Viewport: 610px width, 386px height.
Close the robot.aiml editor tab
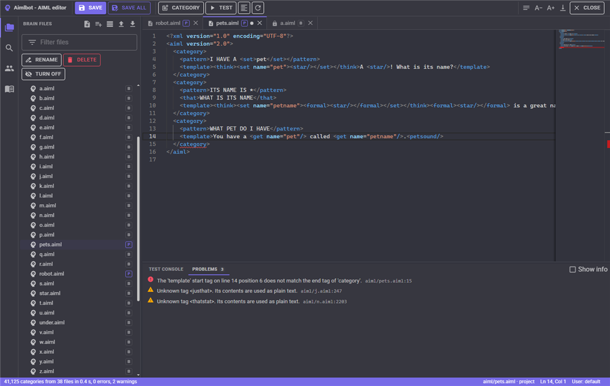(195, 23)
